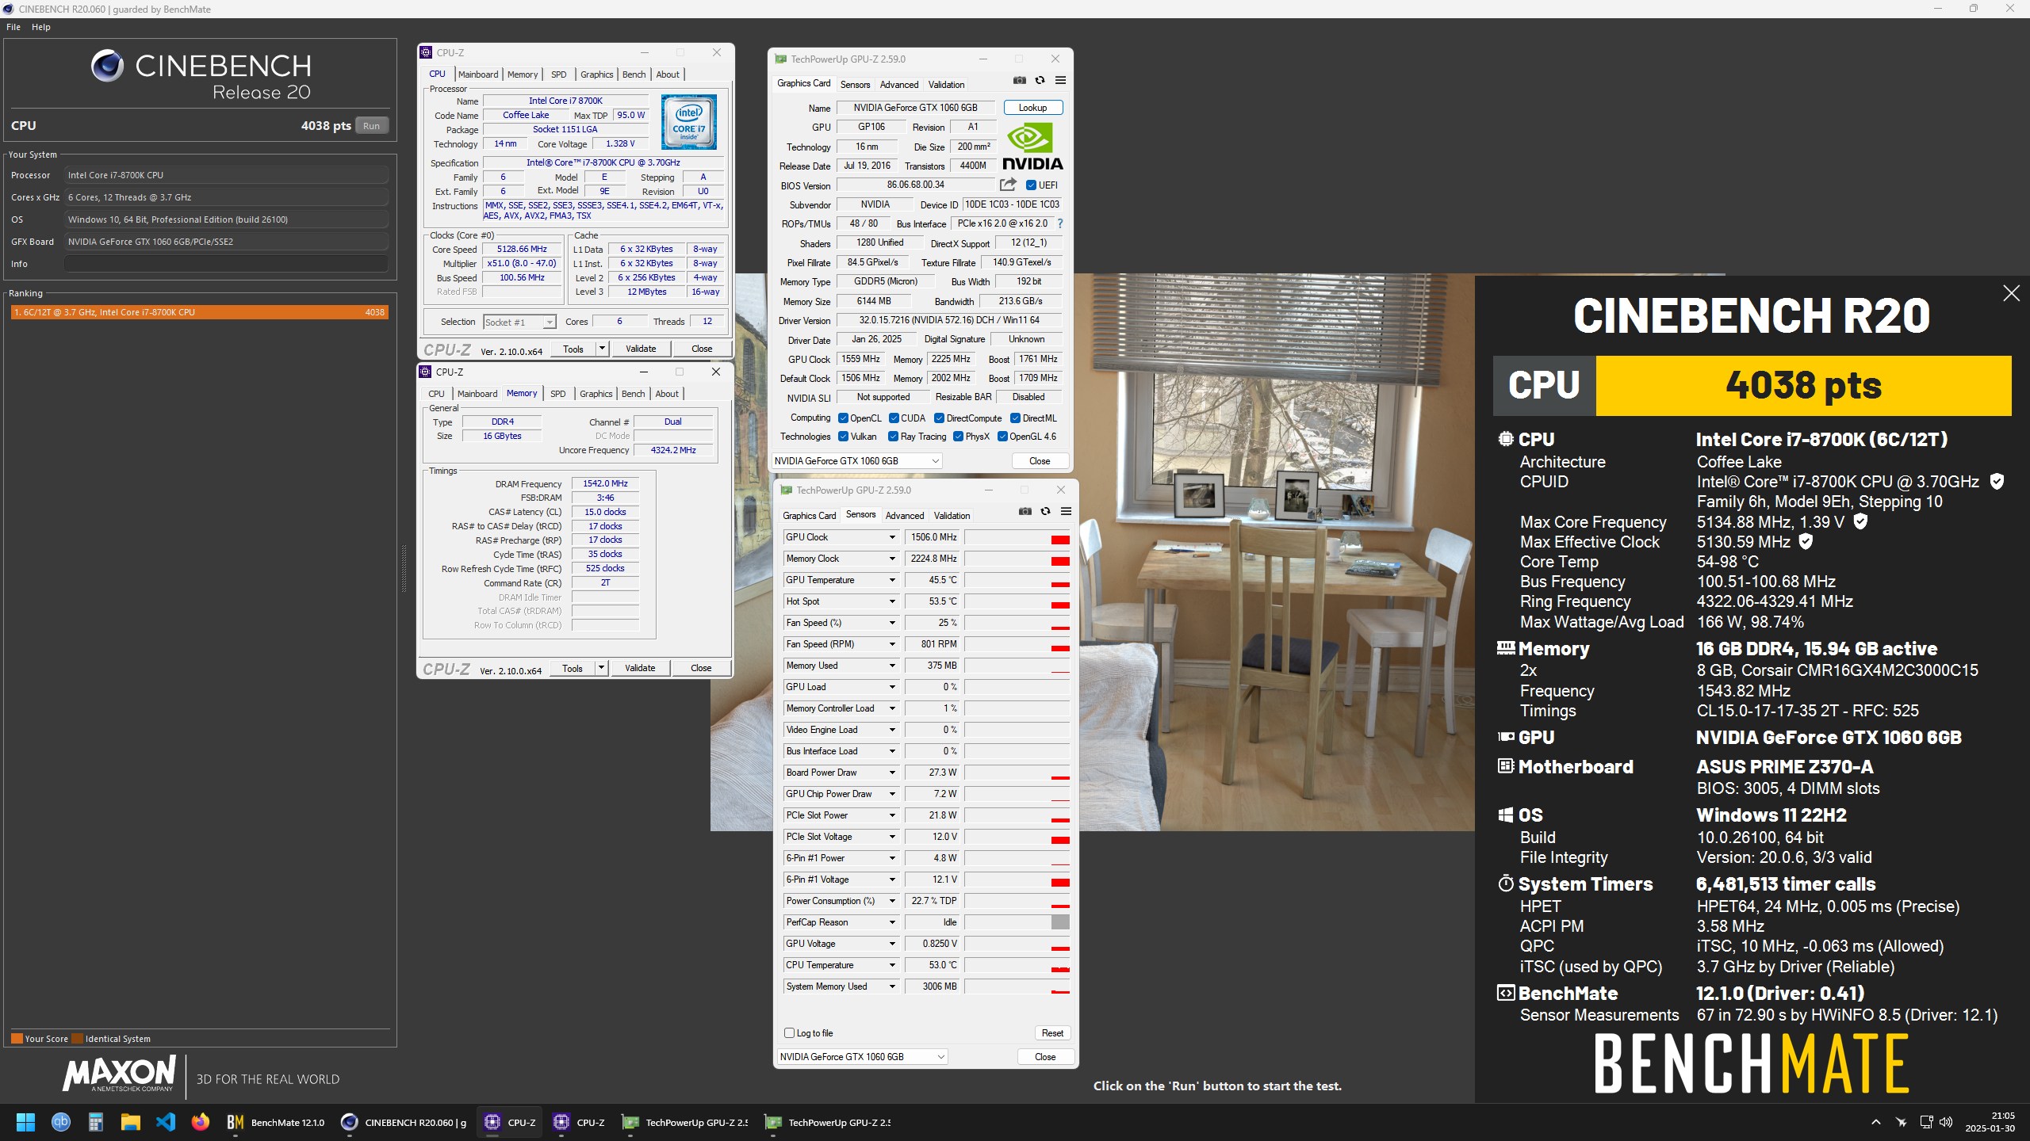Toggle OpenCL checkbox in GPU-Z

[x=843, y=418]
